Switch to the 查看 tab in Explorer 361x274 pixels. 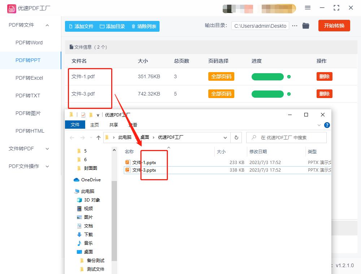132,125
